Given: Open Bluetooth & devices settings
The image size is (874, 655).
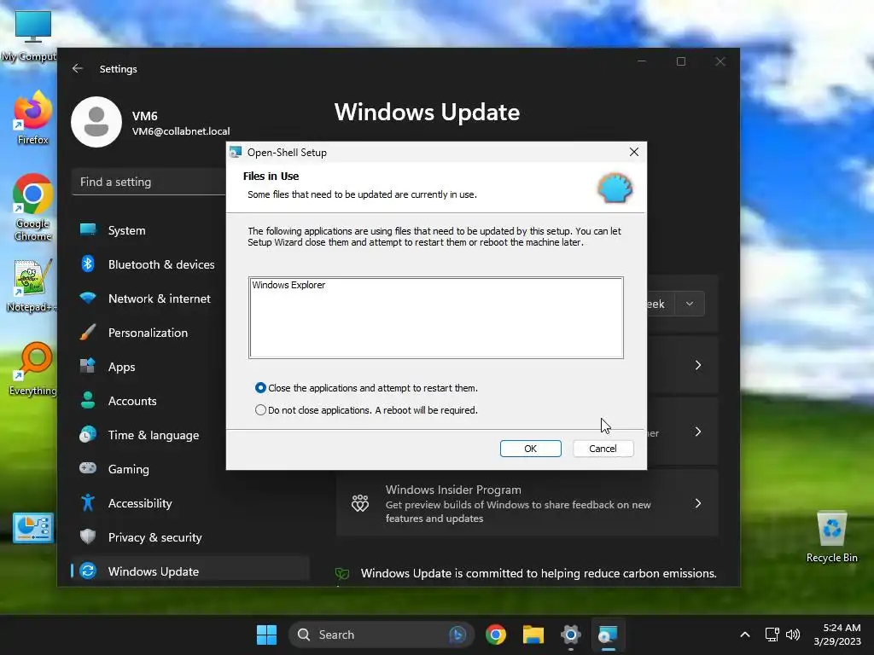Looking at the screenshot, I should coord(189,264).
